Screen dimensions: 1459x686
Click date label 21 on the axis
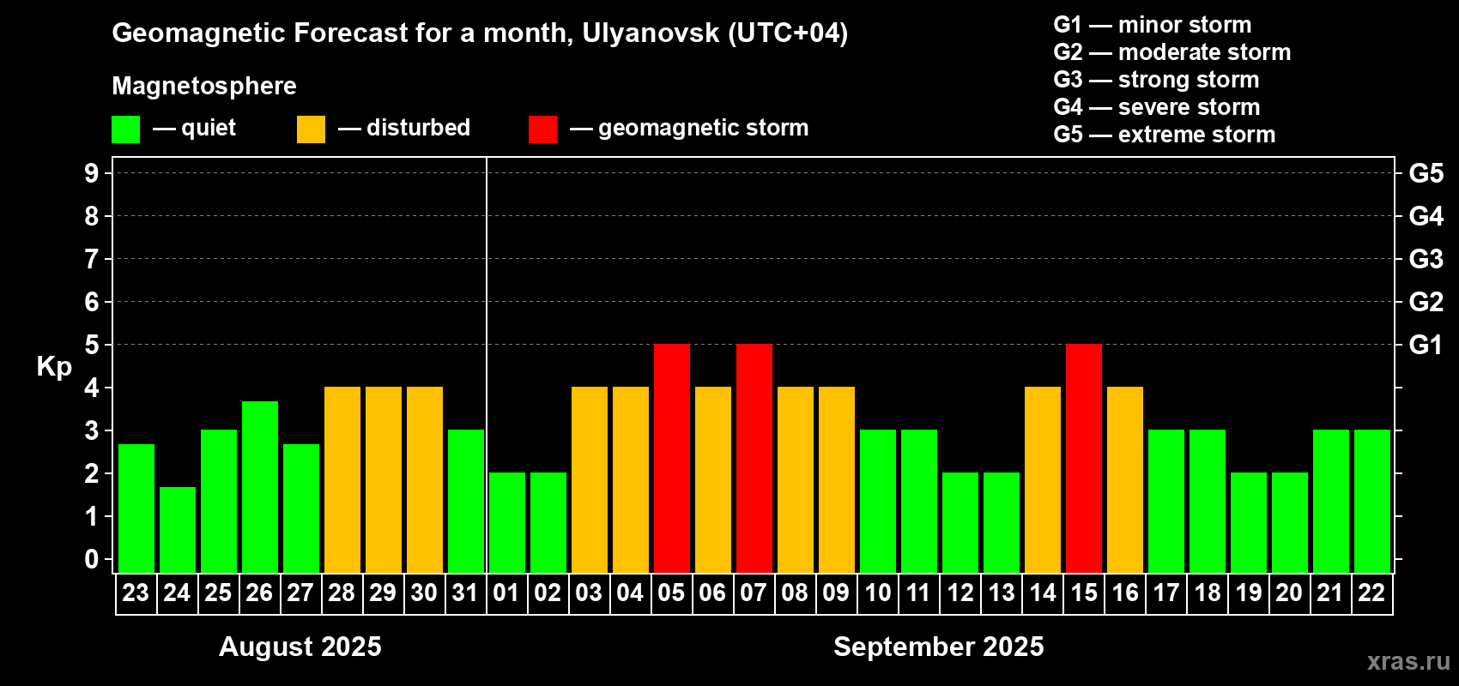click(1330, 593)
